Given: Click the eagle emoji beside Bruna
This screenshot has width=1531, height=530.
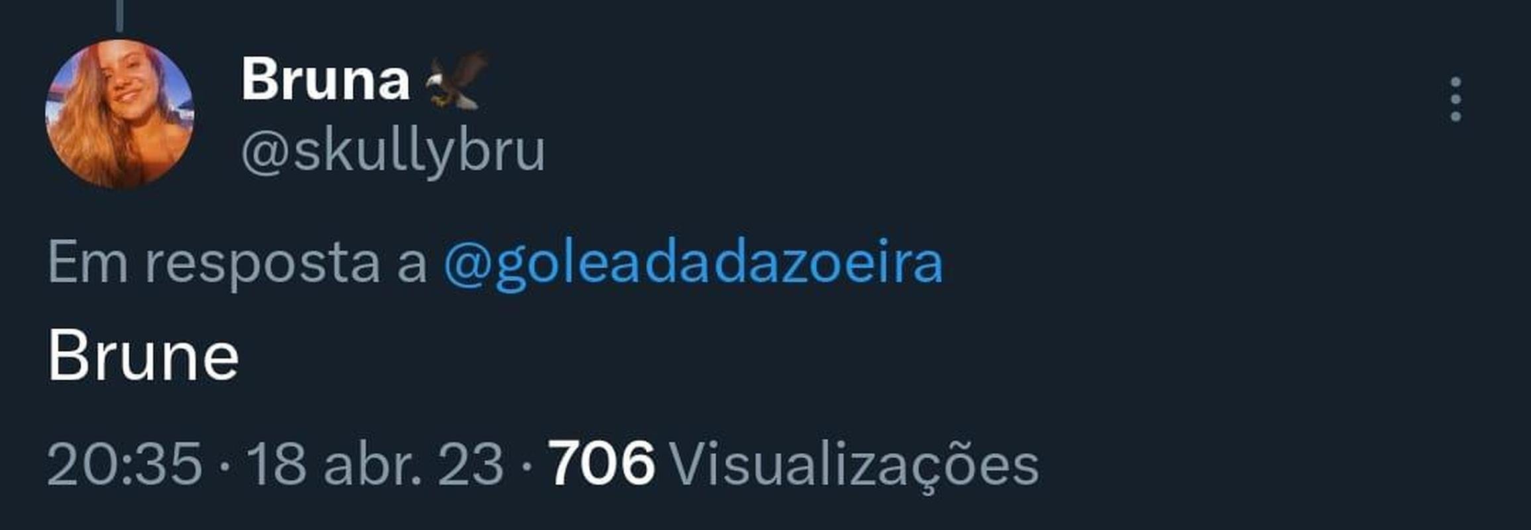Looking at the screenshot, I should 456,80.
